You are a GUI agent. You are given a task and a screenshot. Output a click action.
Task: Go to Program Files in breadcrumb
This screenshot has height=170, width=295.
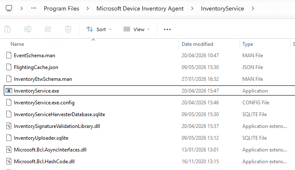(62, 8)
